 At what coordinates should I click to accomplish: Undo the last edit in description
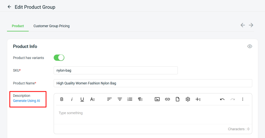(222, 99)
